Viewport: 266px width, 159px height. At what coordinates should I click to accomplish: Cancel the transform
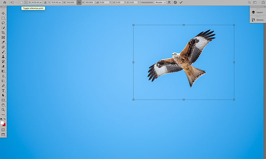click(x=175, y=2)
